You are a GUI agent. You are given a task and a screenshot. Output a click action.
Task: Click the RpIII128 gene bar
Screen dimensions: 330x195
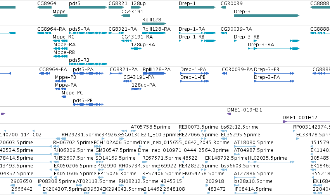tap(154, 23)
